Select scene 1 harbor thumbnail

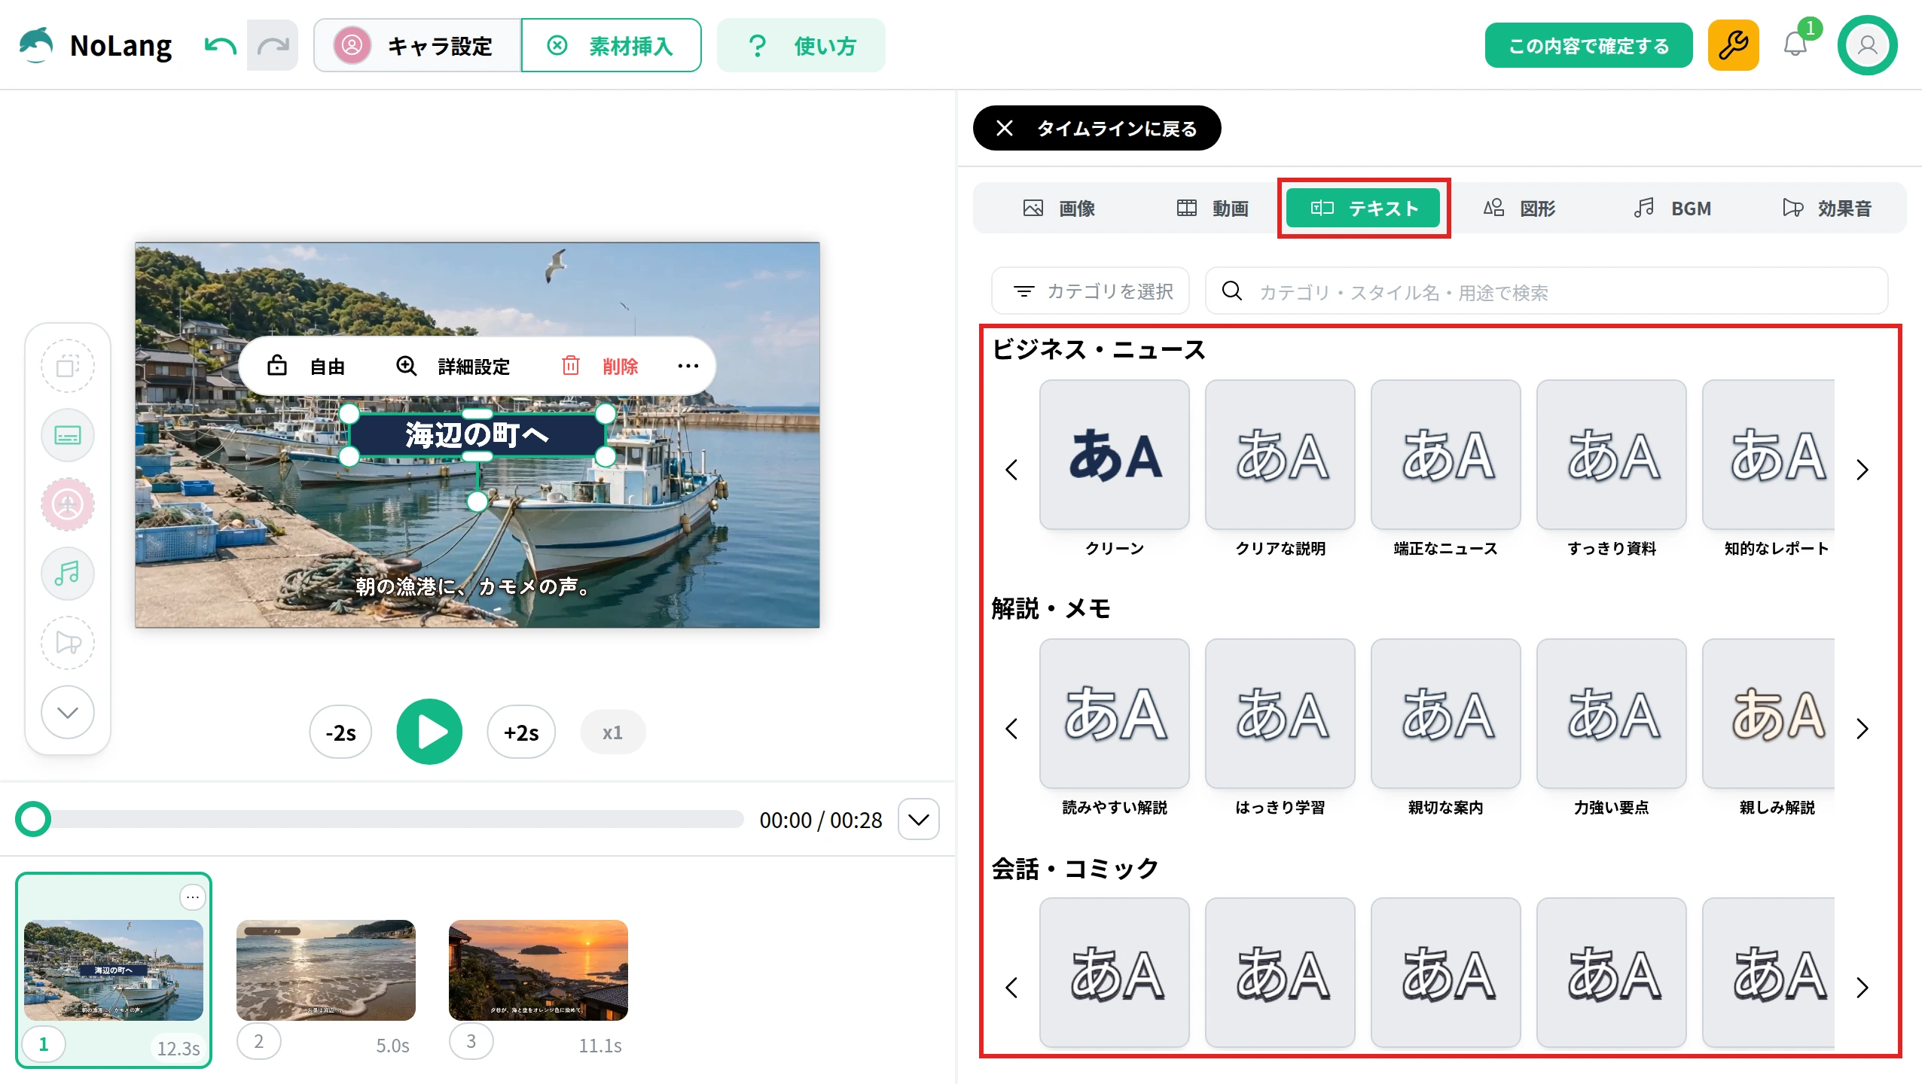(114, 970)
